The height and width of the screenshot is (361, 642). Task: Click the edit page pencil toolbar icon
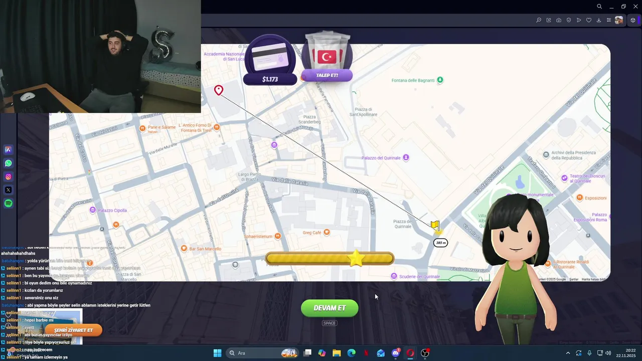[549, 20]
